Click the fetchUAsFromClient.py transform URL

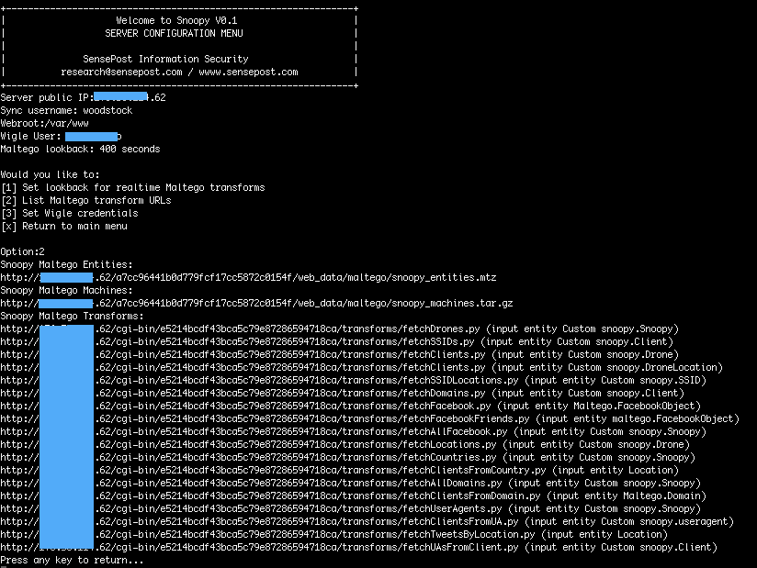263,547
